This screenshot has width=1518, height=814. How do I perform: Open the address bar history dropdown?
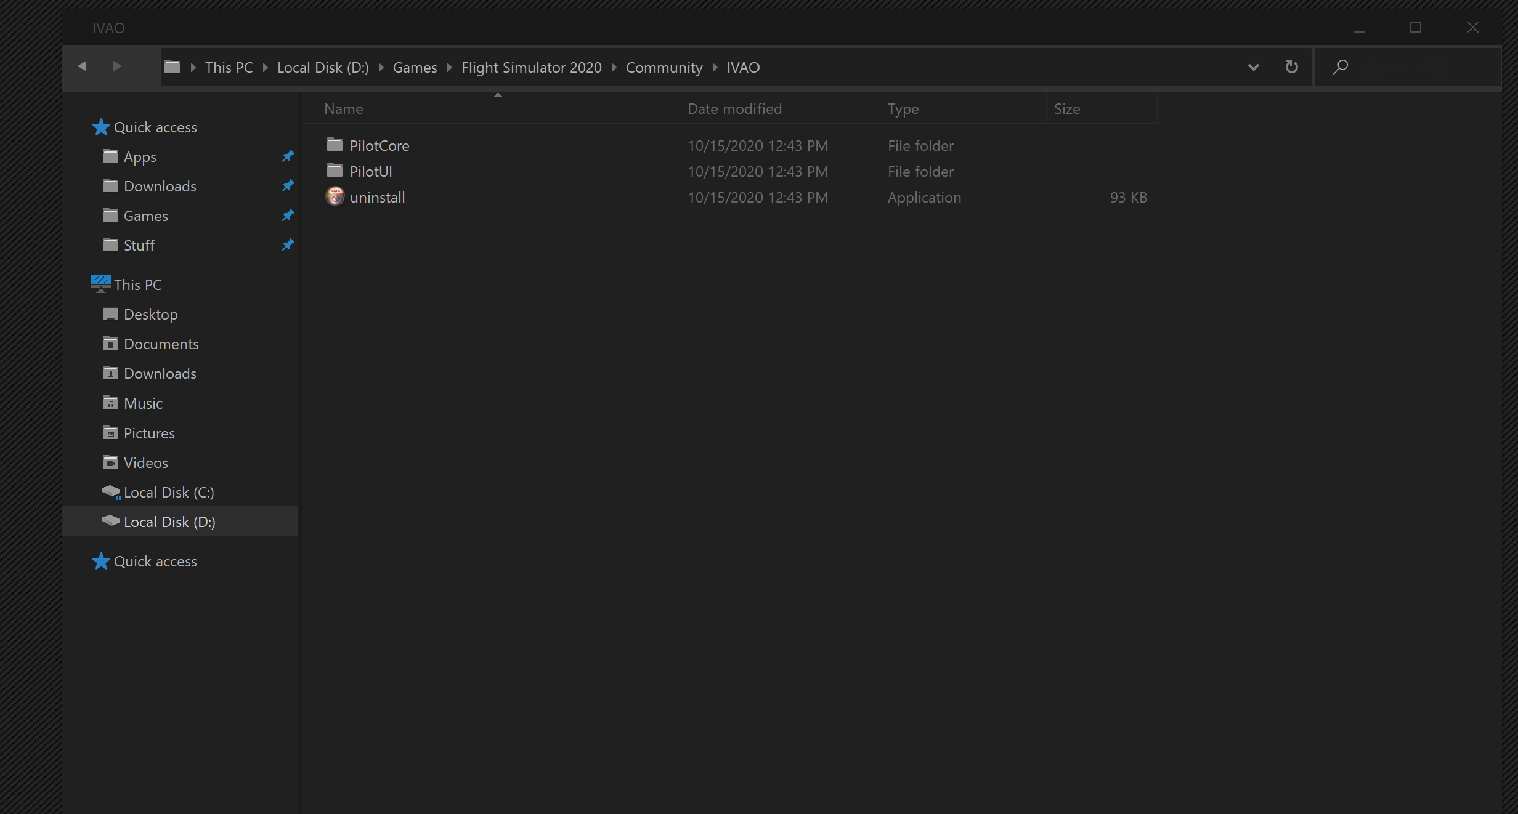click(1253, 67)
